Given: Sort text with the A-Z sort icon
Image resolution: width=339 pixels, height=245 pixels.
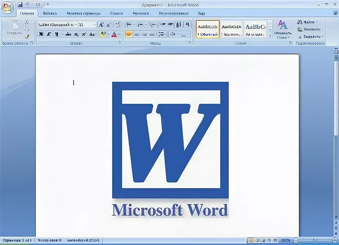Looking at the screenshot, I should point(178,25).
